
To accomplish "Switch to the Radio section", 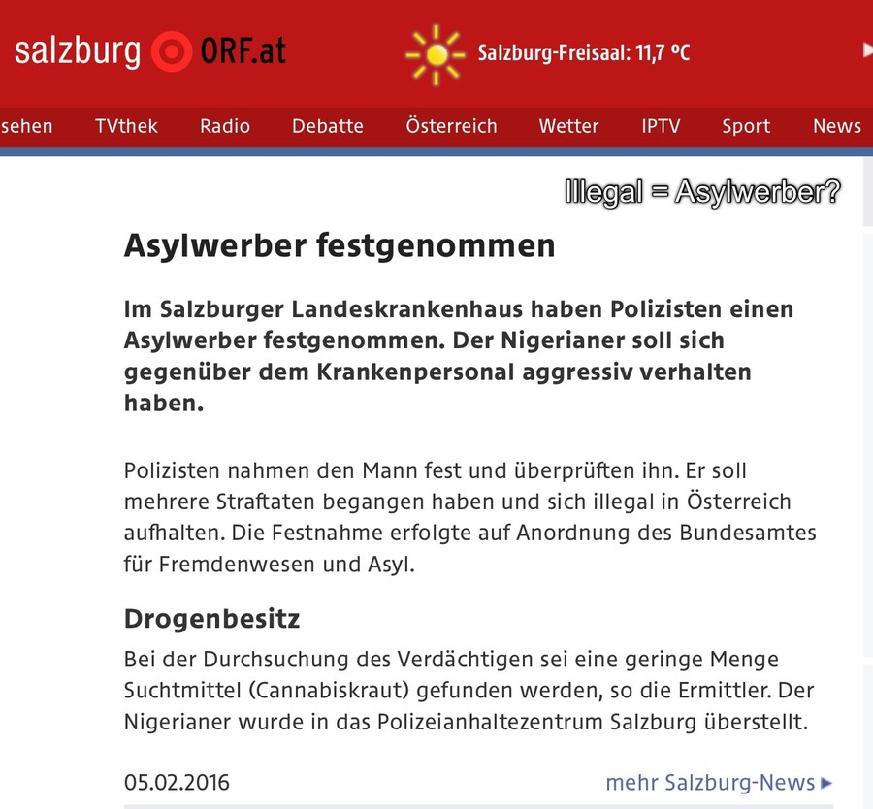I will 225,126.
